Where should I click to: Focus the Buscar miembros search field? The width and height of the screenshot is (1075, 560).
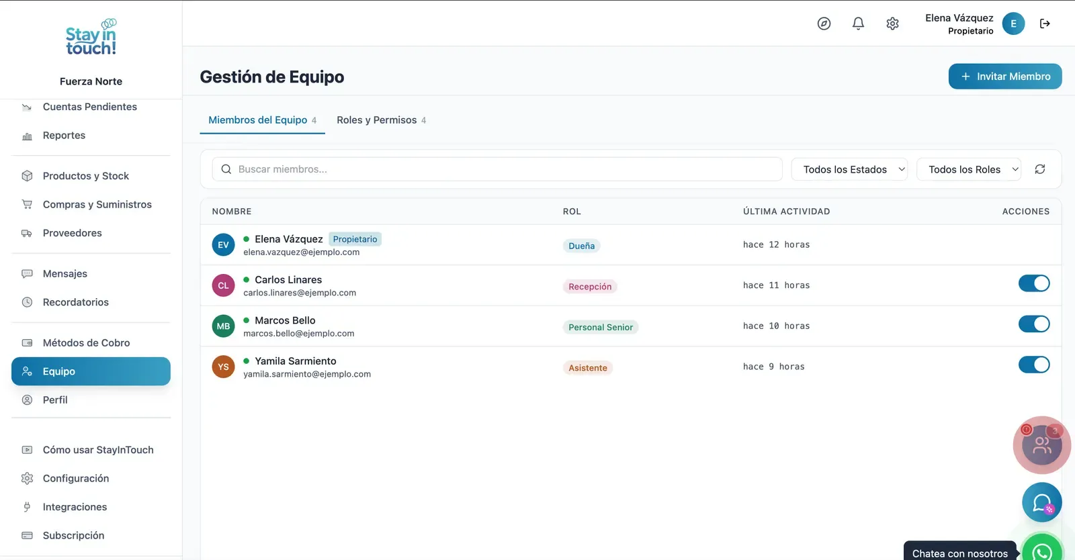pyautogui.click(x=497, y=169)
